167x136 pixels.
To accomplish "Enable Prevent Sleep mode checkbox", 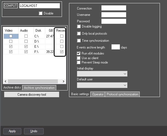I will point(79,62).
